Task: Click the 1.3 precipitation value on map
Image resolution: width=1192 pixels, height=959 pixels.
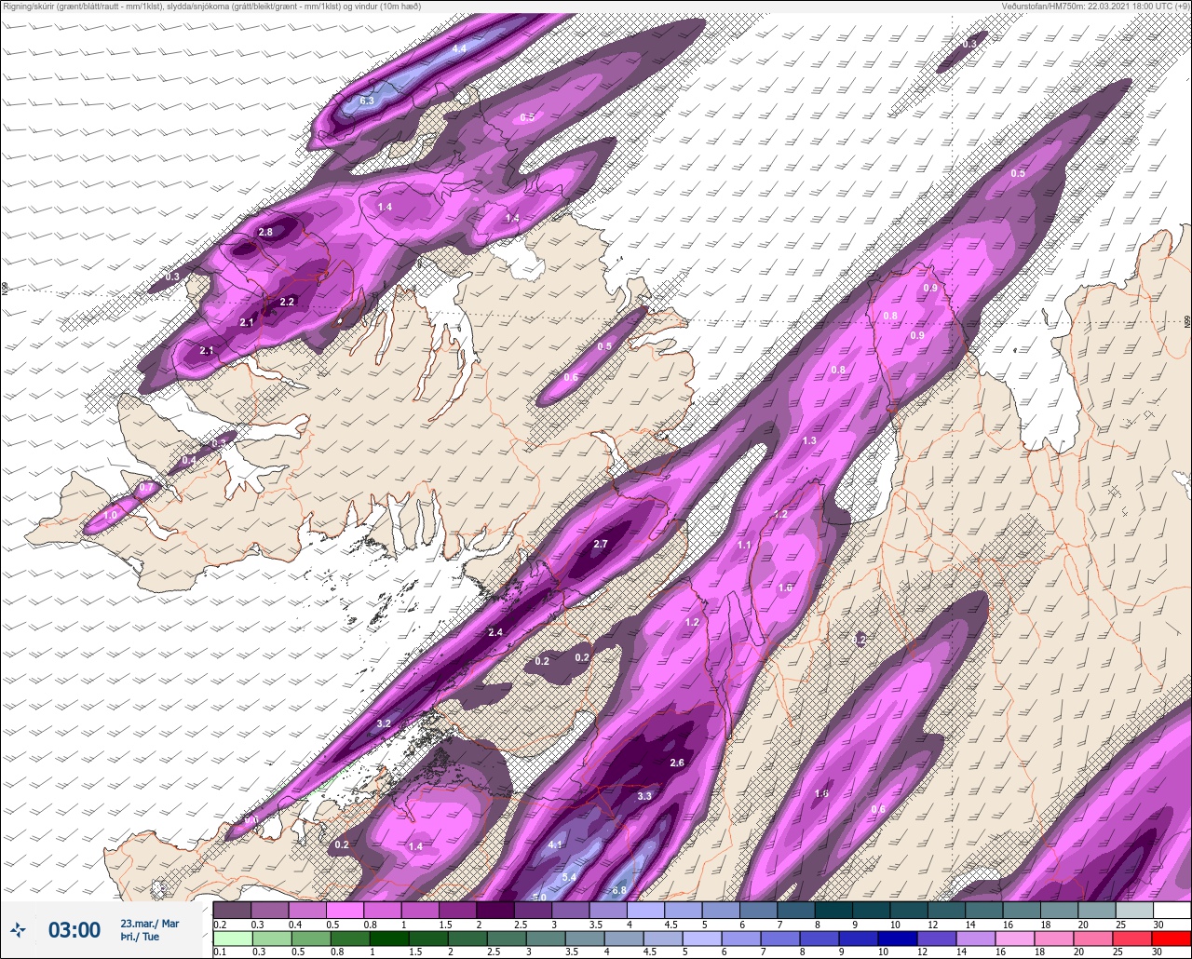Action: [809, 440]
